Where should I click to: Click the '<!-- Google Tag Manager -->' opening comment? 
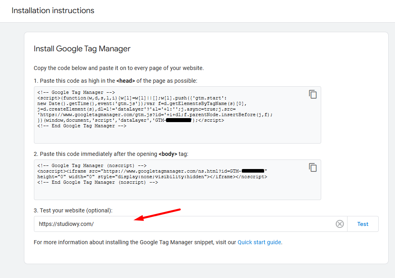(76, 92)
